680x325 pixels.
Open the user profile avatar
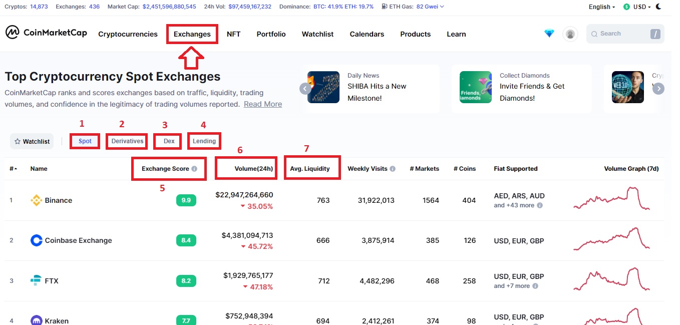pos(570,34)
